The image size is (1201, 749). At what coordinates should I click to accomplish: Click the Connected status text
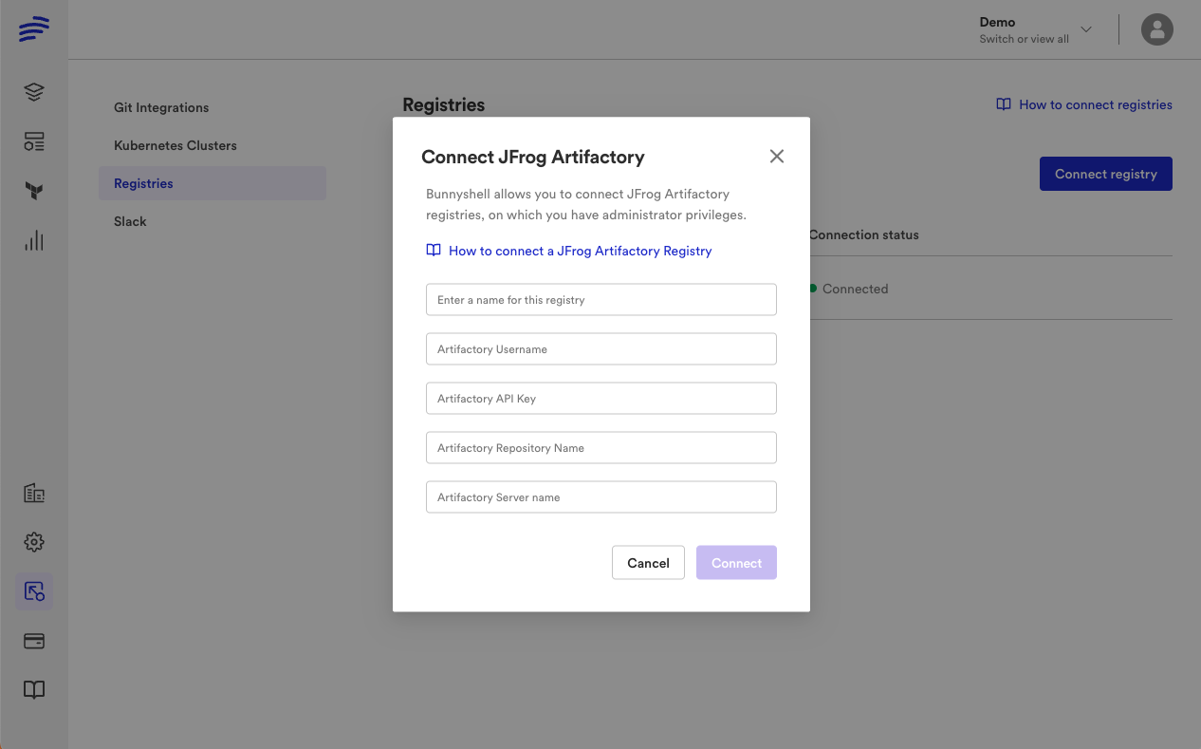click(x=855, y=289)
